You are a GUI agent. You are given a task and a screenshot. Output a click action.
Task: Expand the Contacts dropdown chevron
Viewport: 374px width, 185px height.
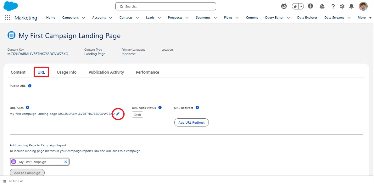[x=137, y=18]
